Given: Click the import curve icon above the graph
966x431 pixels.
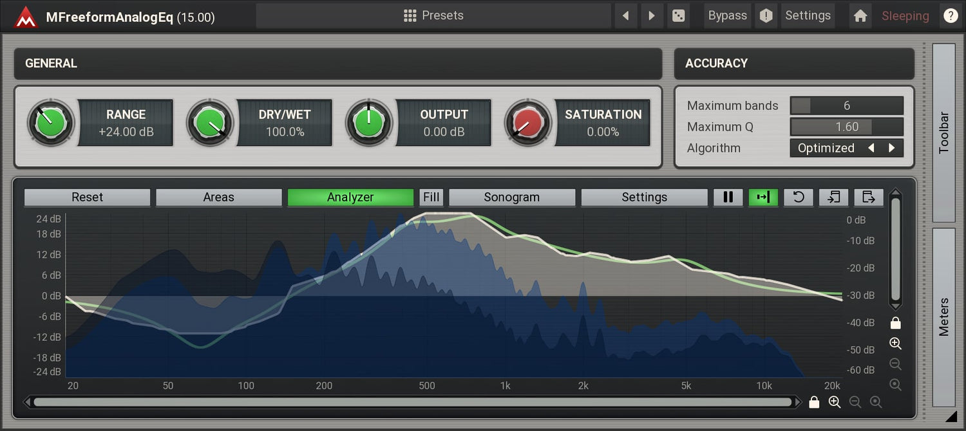Looking at the screenshot, I should coord(833,197).
